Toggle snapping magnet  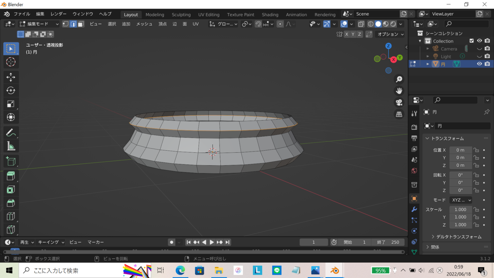pos(258,24)
